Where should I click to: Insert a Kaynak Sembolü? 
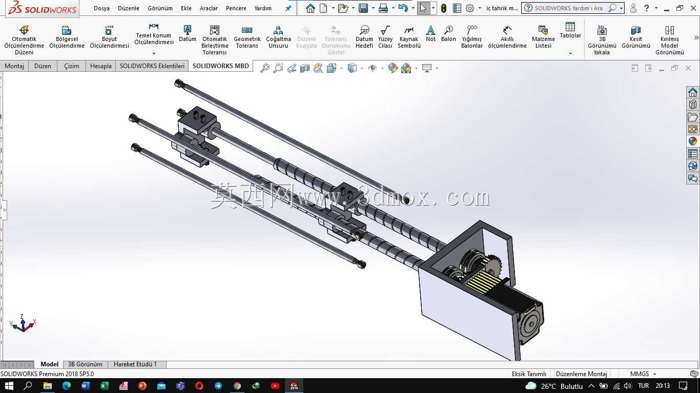pos(409,36)
